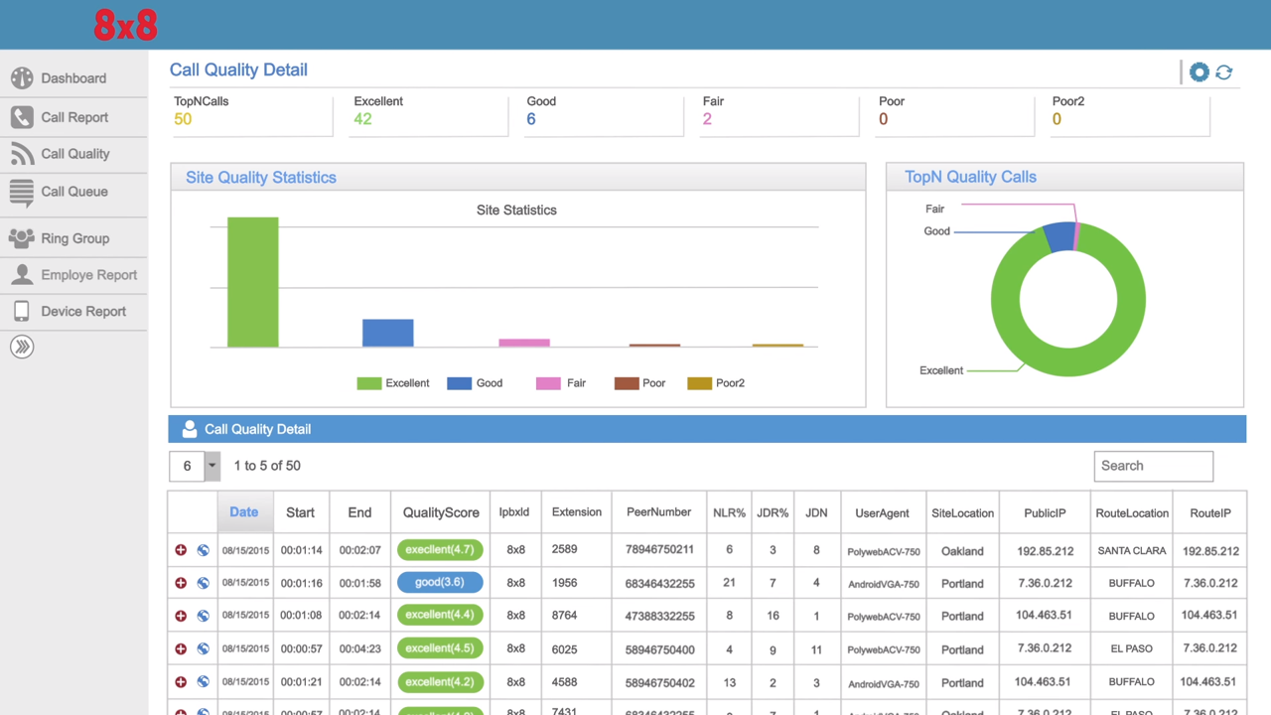Sort table by Date column header

click(243, 512)
